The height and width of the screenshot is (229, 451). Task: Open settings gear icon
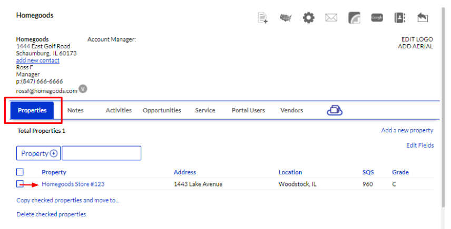[309, 18]
